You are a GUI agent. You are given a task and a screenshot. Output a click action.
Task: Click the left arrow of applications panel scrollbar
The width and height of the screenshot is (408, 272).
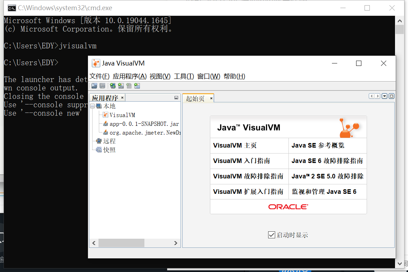click(x=94, y=243)
